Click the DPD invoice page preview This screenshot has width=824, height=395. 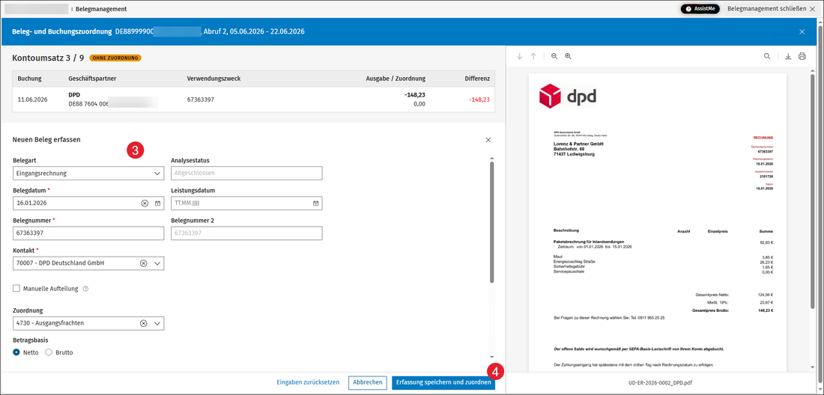658,222
